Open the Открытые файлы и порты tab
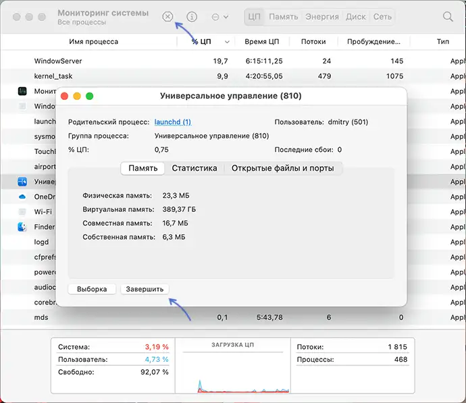The image size is (466, 403). pyautogui.click(x=282, y=168)
